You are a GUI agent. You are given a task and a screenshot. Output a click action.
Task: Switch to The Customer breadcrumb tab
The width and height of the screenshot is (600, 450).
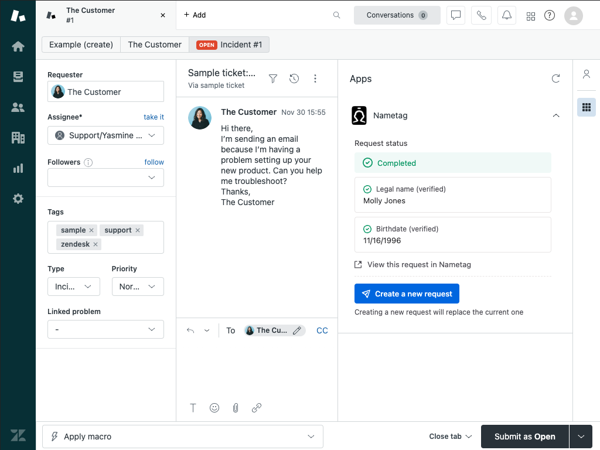point(155,45)
